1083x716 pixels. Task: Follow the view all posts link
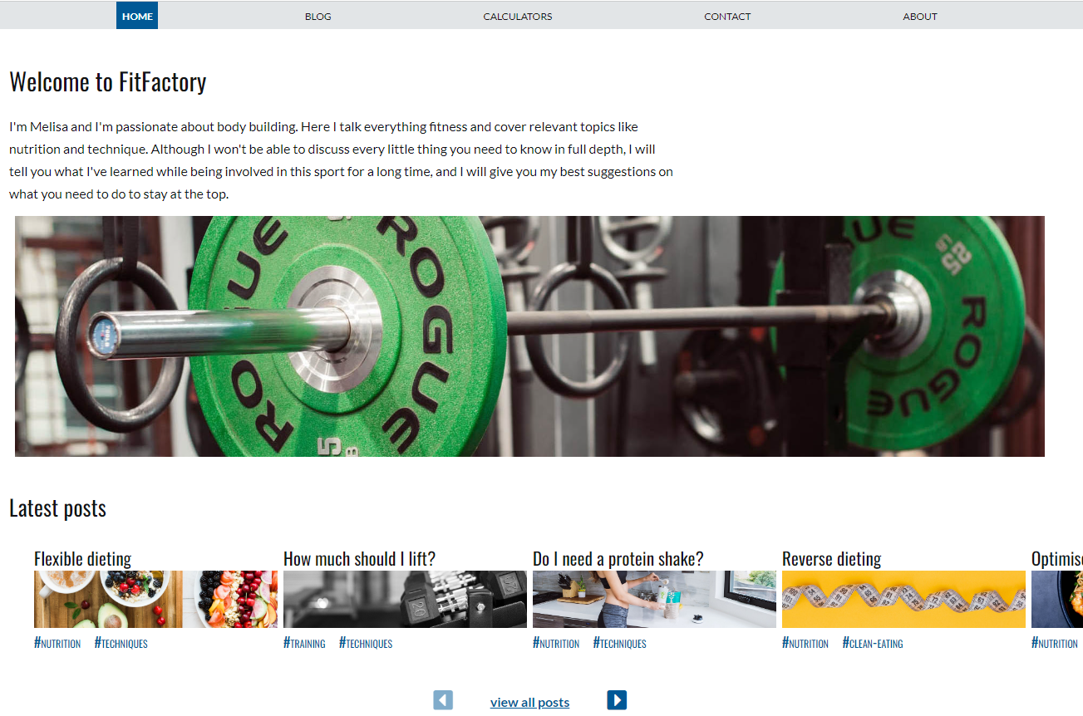(x=530, y=703)
